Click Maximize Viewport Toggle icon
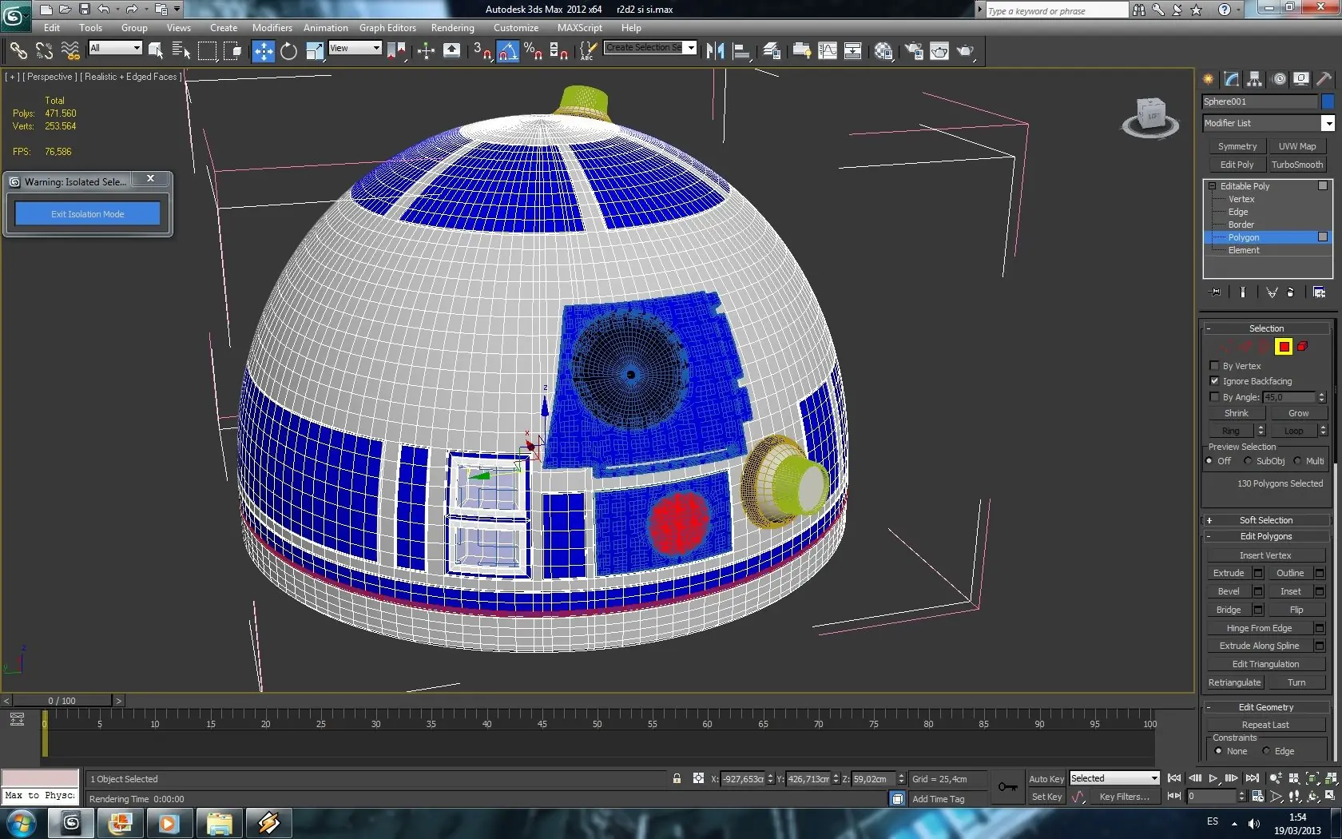The height and width of the screenshot is (839, 1342). click(x=1330, y=796)
